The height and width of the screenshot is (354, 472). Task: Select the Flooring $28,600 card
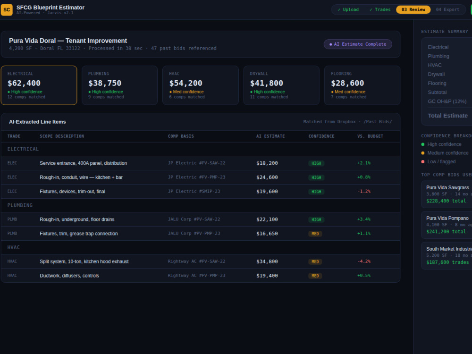362,85
